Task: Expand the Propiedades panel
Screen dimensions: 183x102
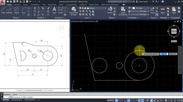Action: [x=133, y=18]
